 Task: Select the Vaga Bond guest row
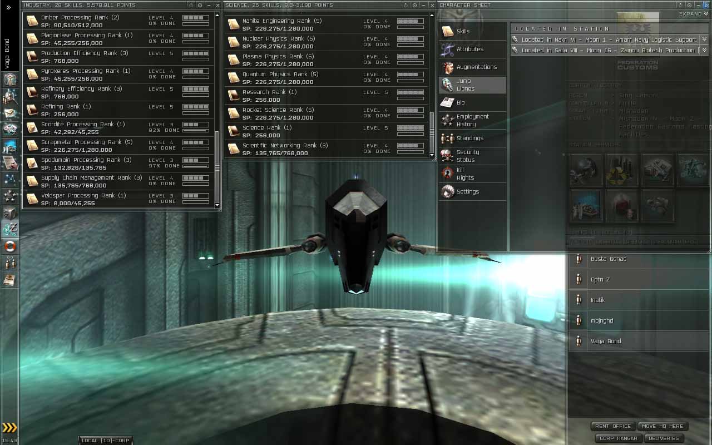coord(639,342)
